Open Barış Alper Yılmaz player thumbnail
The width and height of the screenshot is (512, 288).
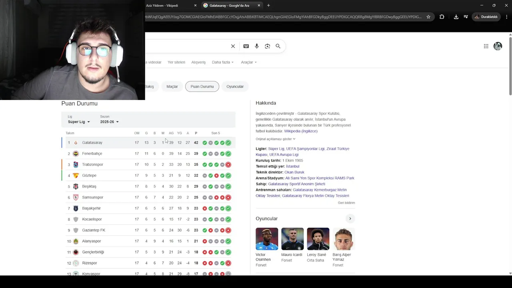(343, 239)
